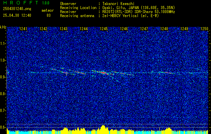Select the meteor count value 83
The width and height of the screenshot is (211, 134).
tap(49, 15)
